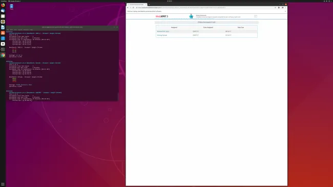Reload the page in Chrome
333x187 pixels.
point(133,8)
